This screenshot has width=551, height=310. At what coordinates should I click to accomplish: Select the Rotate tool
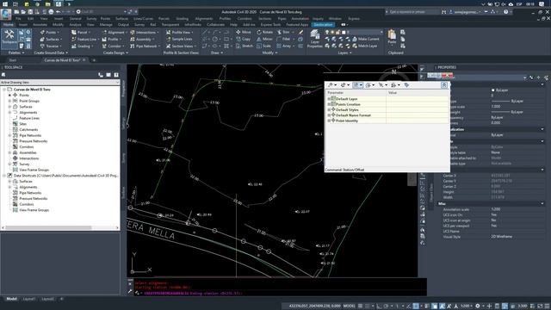pyautogui.click(x=265, y=32)
